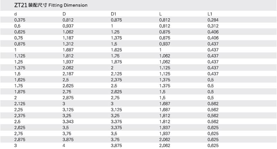Select the 0.375 cell in column d
This screenshot has width=277, height=149.
[x=19, y=20]
